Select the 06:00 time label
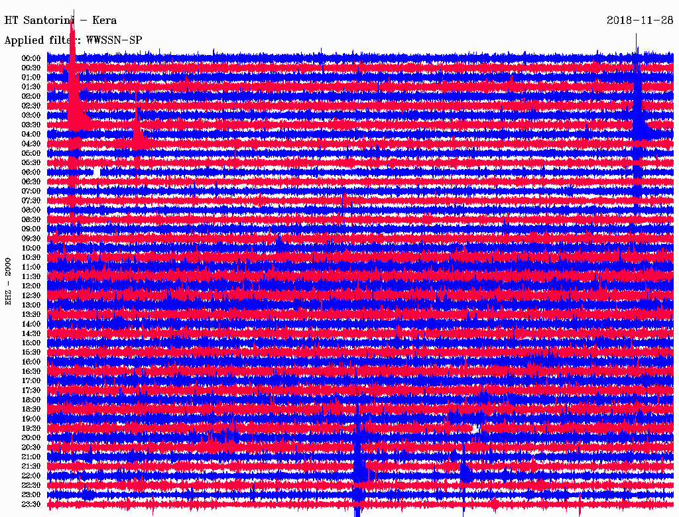Image resolution: width=679 pixels, height=517 pixels. pyautogui.click(x=31, y=172)
